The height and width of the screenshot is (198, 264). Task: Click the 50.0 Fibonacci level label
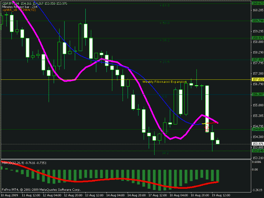(165, 23)
